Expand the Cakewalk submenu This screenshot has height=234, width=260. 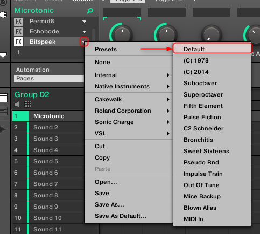(x=129, y=99)
